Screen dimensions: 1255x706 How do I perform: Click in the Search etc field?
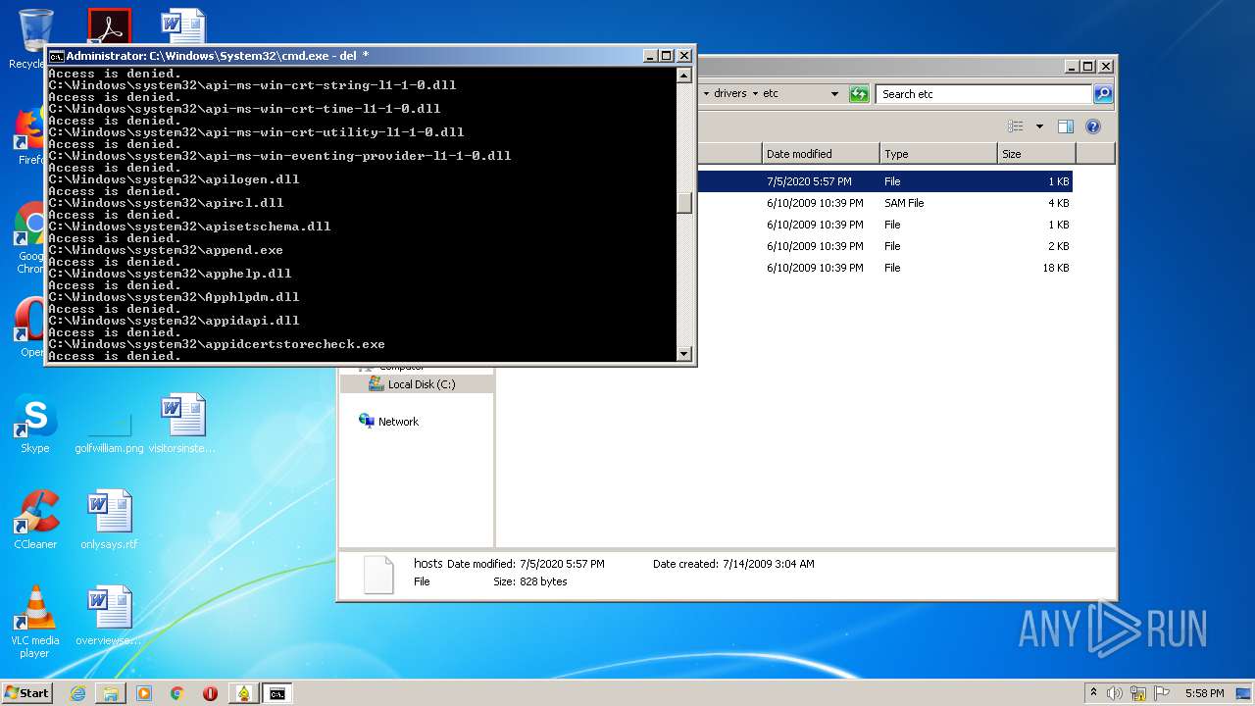tap(983, 94)
